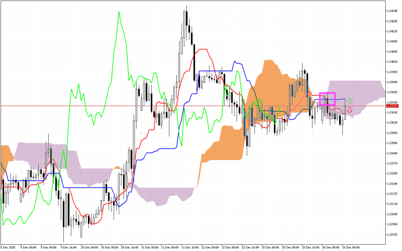Click price axis label 1.33890
Screen dimensions: 402x251
tap(393, 82)
